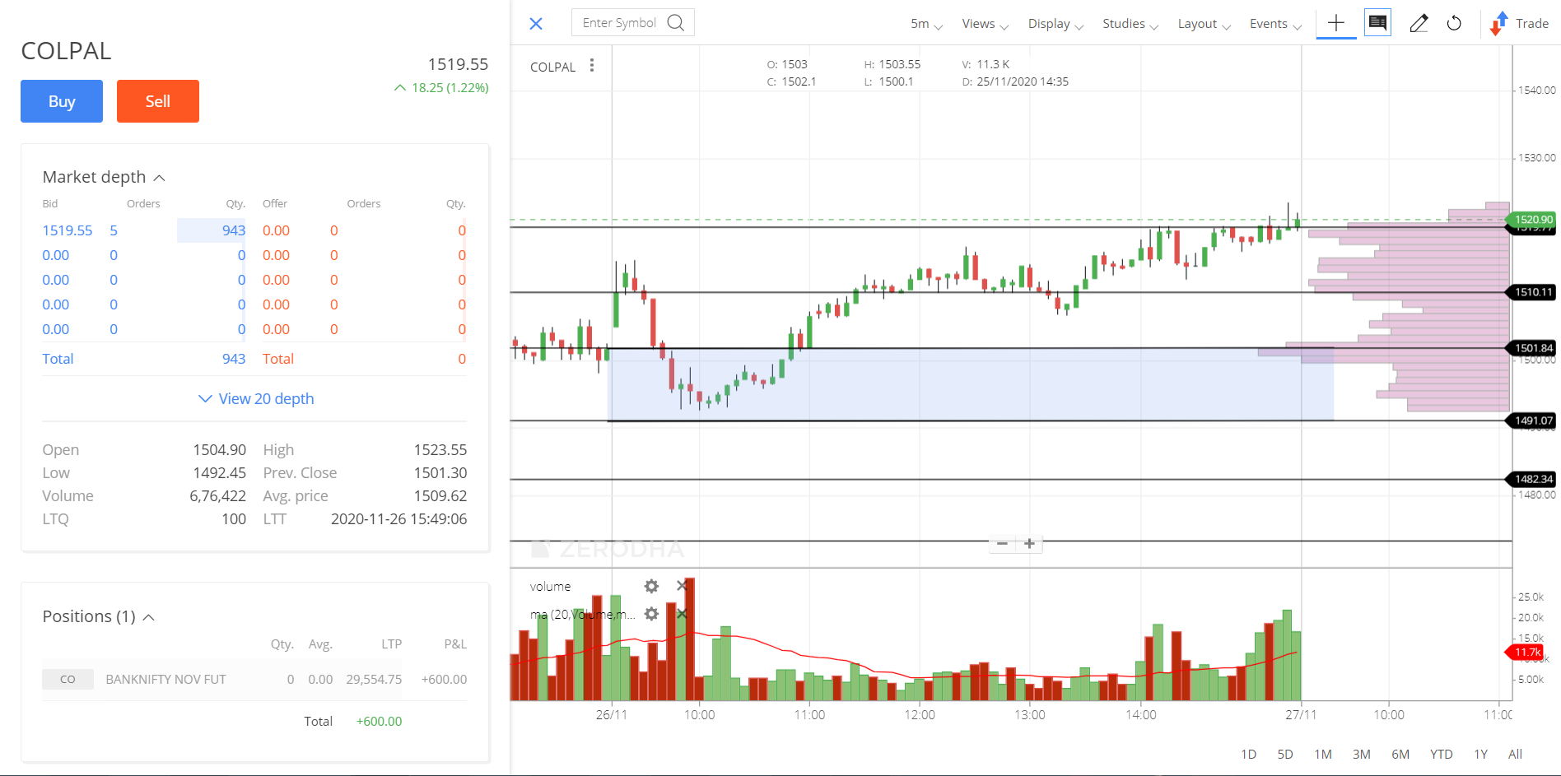1561x776 pixels.
Task: Close the chart with the blue X
Action: pos(536,23)
